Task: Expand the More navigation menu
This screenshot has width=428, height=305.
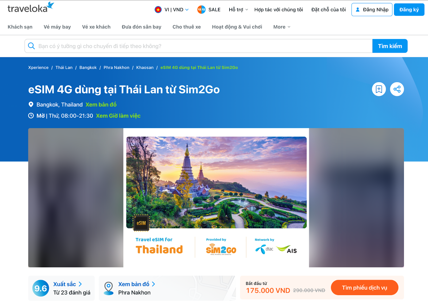Action: (x=282, y=27)
